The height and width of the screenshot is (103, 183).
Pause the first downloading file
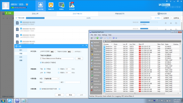(165, 23)
